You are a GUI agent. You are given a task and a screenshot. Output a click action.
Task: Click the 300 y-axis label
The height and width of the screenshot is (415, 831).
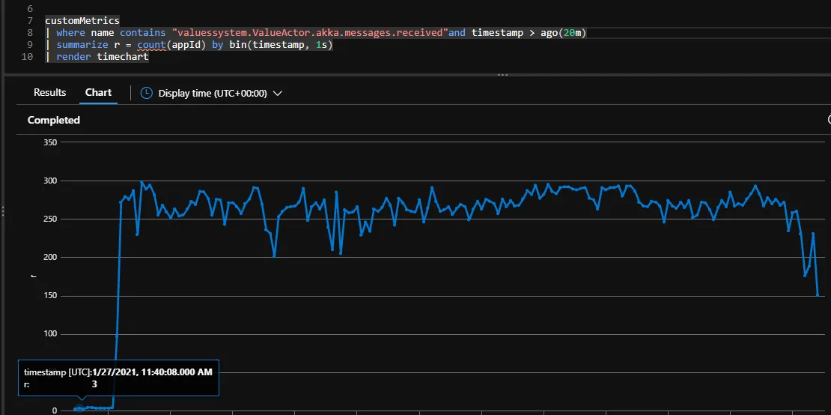[51, 181]
